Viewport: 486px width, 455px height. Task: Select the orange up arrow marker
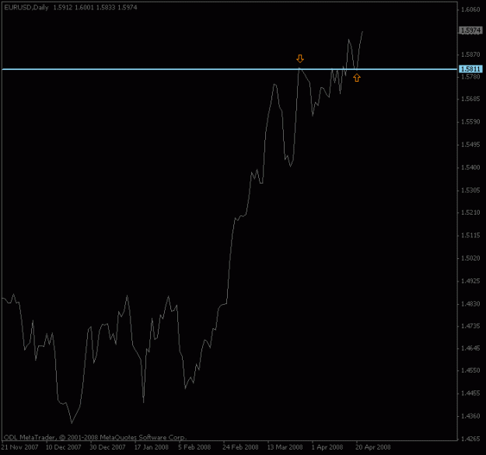point(357,78)
